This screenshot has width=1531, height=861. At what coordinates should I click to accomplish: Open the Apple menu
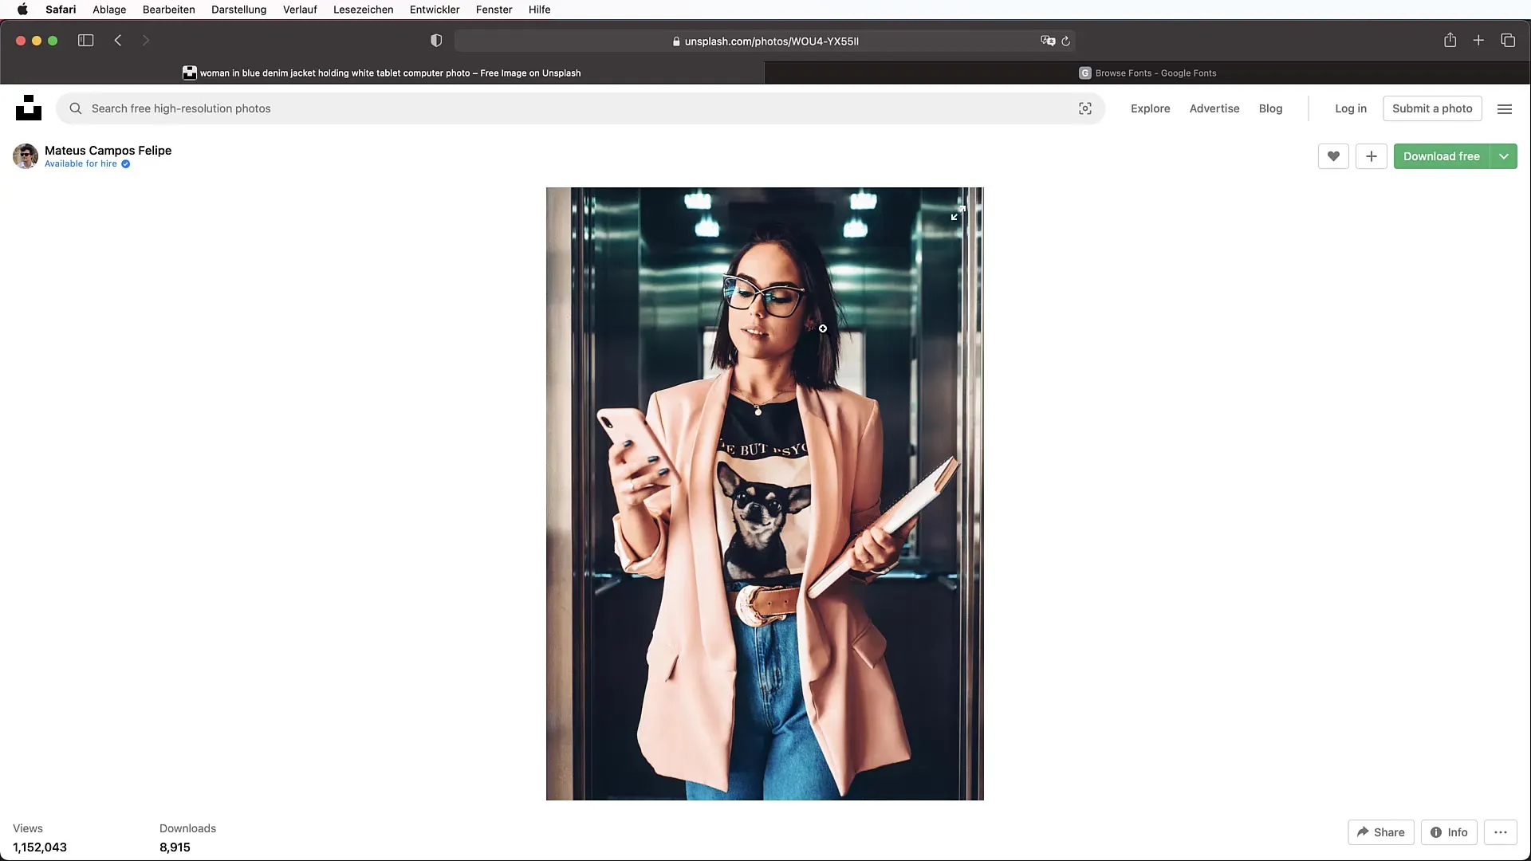[22, 10]
